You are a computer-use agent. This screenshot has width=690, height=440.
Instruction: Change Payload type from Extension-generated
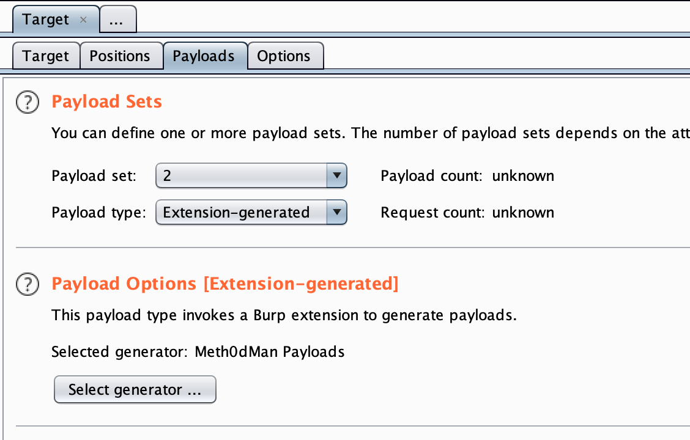pyautogui.click(x=251, y=212)
